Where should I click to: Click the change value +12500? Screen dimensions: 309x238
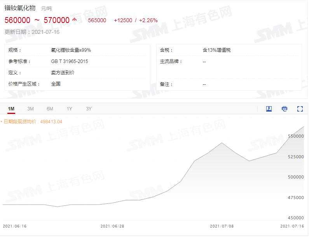point(123,20)
